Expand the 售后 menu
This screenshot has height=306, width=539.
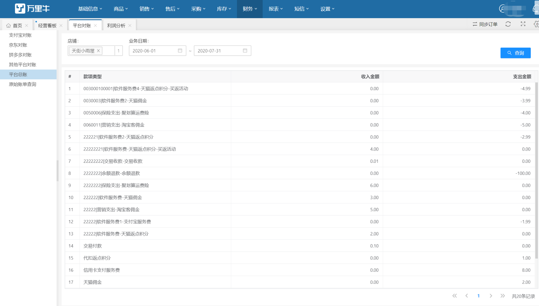pos(172,9)
